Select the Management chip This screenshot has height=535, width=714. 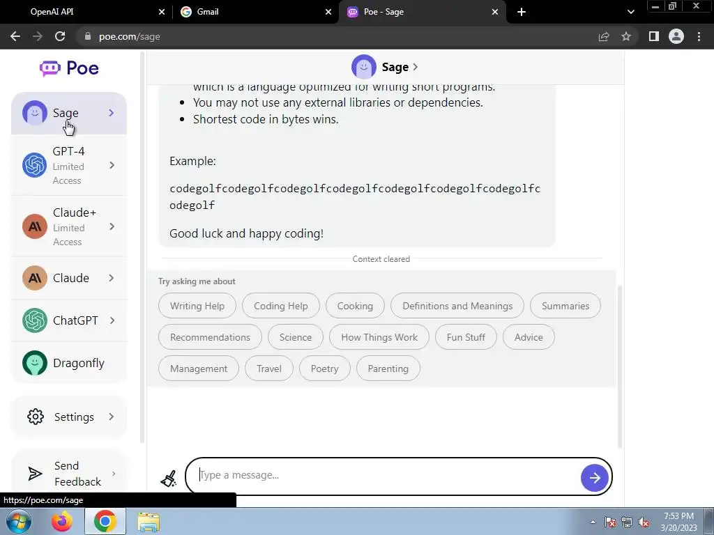tap(199, 369)
